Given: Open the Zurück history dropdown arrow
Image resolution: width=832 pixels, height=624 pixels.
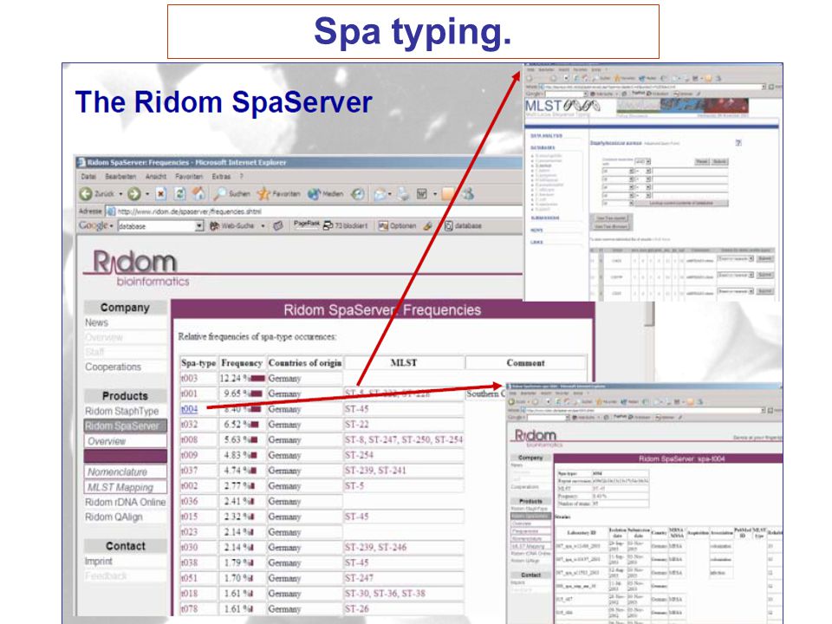Looking at the screenshot, I should tap(121, 194).
